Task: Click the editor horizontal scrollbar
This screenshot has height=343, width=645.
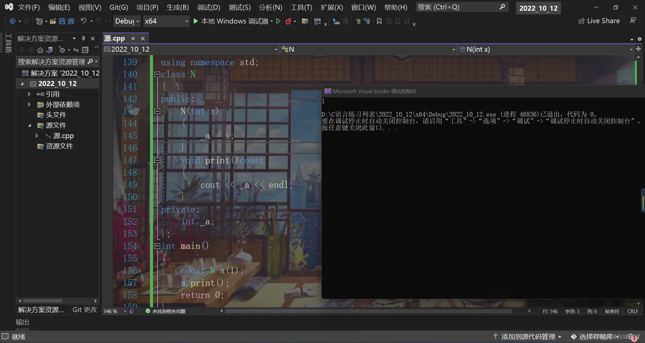Action: pos(368,311)
